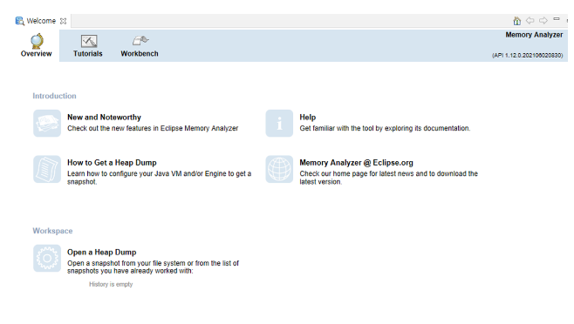
Task: Click the New and Noteworthy icon
Action: click(x=47, y=123)
